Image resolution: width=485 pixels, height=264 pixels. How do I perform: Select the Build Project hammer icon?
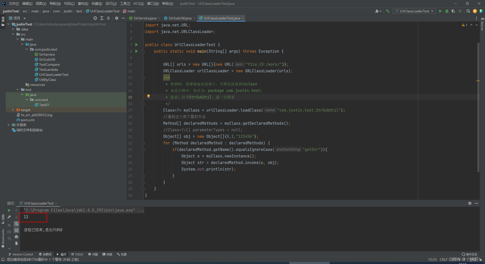[387, 11]
